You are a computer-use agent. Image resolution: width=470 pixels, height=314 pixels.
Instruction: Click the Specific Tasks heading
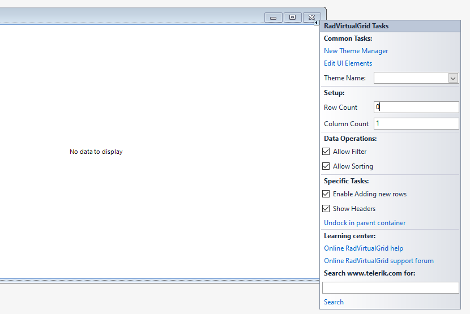(346, 181)
